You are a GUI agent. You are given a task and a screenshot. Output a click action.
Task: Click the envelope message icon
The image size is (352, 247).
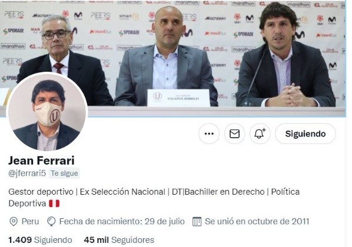(x=234, y=134)
